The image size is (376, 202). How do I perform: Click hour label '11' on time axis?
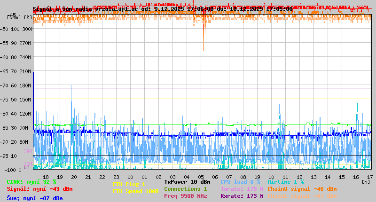285,177
